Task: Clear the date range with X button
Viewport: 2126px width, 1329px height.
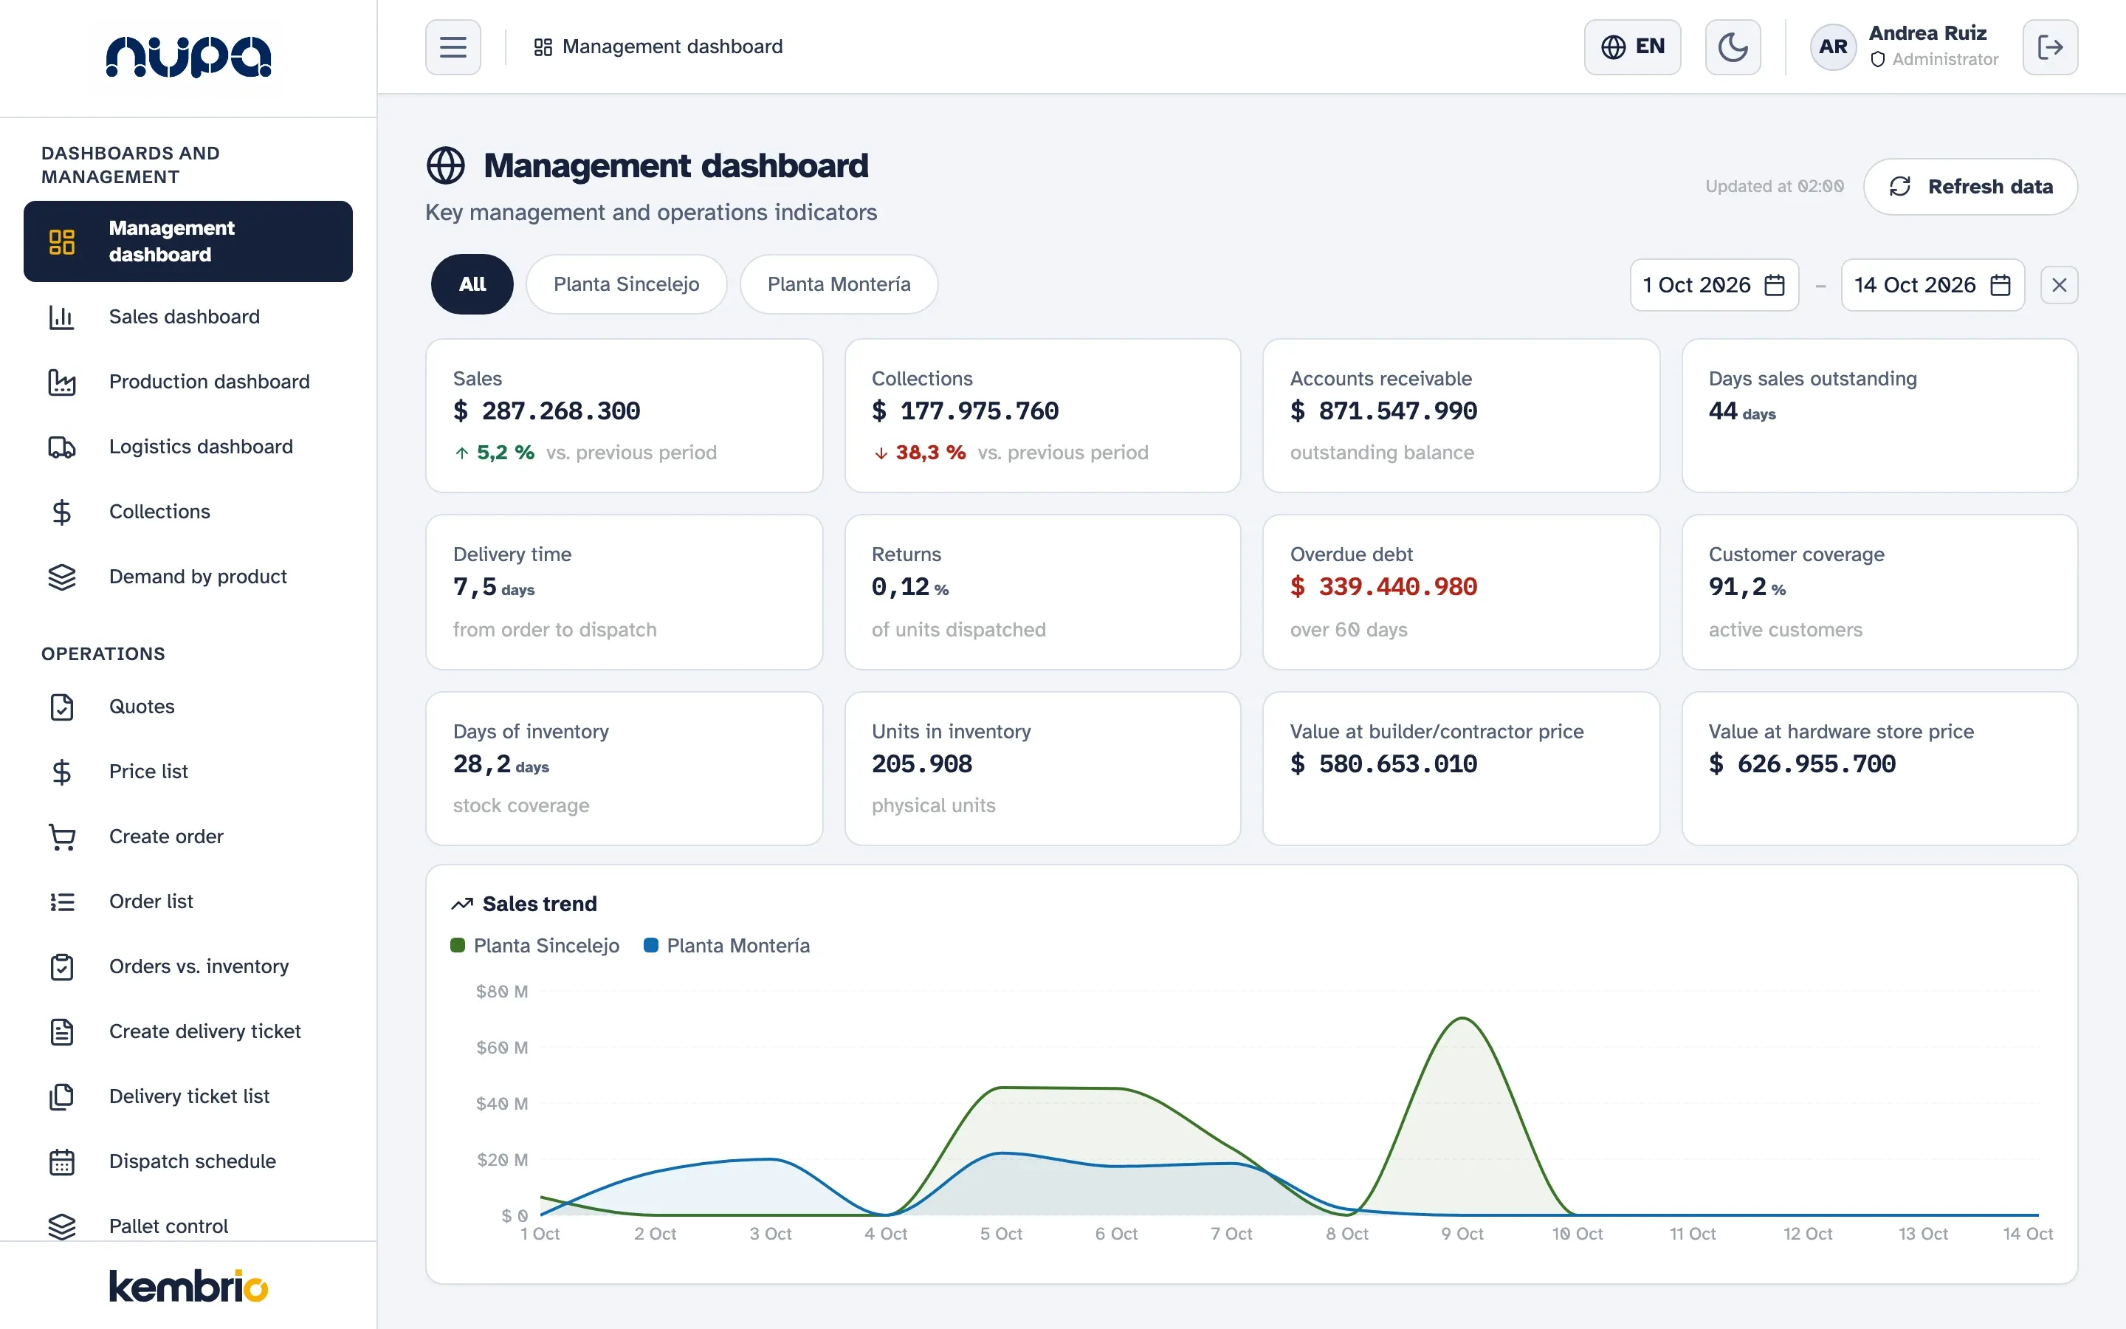Action: tap(2058, 285)
